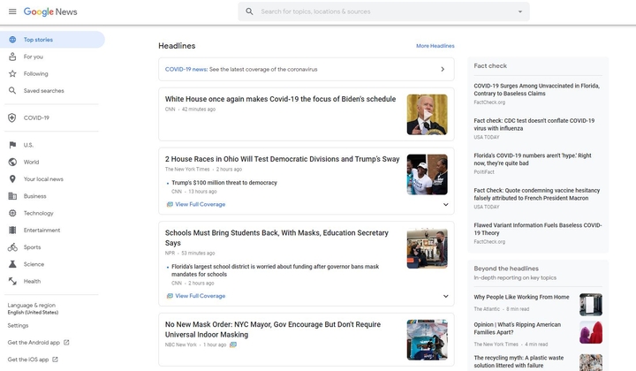Play the Biden video thumbnail
The width and height of the screenshot is (636, 371).
click(428, 115)
